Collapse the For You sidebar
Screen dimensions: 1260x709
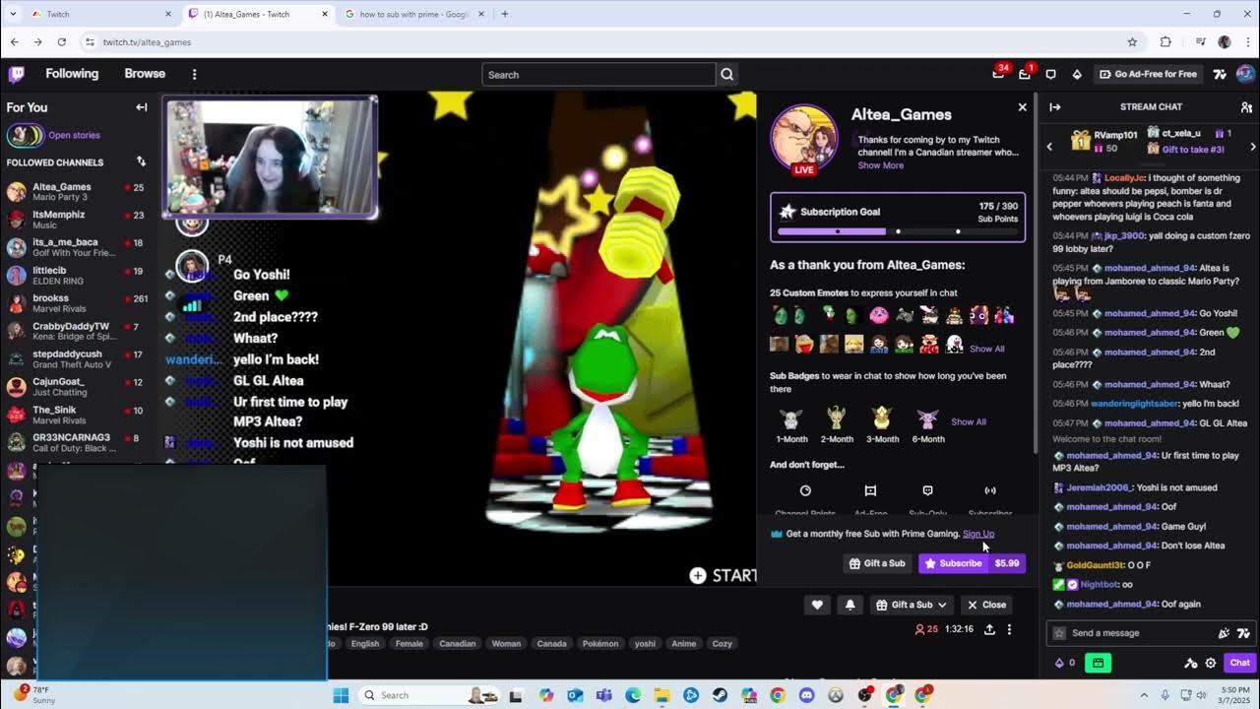pyautogui.click(x=142, y=107)
